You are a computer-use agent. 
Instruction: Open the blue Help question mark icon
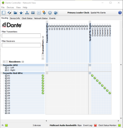click(120, 13)
